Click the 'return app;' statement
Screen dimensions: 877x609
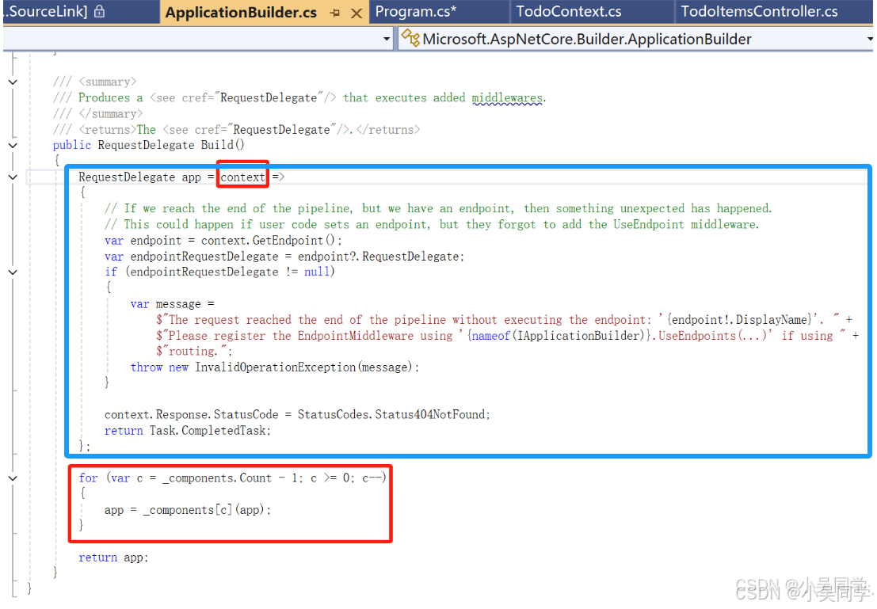(x=113, y=558)
